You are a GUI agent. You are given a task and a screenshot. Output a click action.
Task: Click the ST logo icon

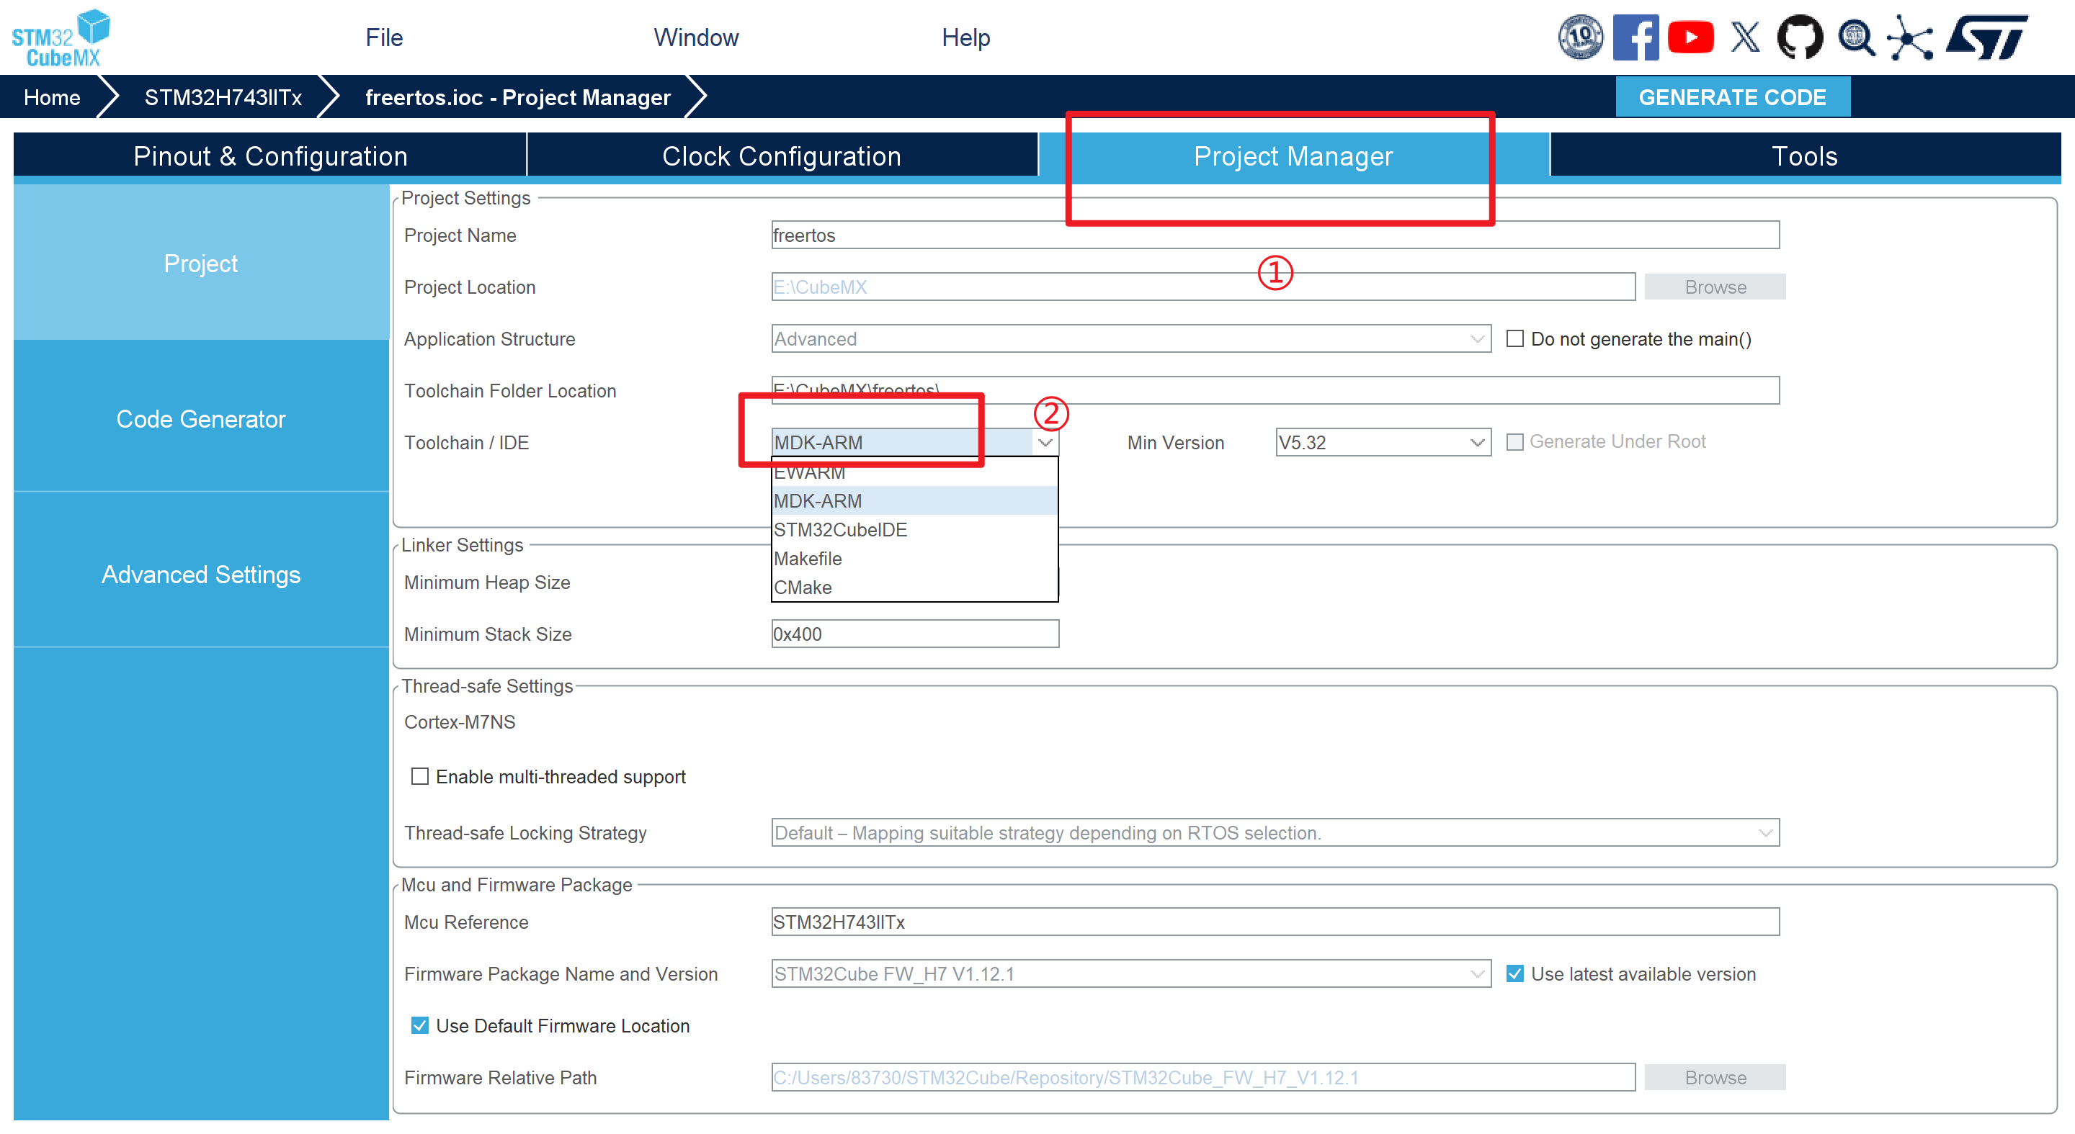pos(1986,37)
